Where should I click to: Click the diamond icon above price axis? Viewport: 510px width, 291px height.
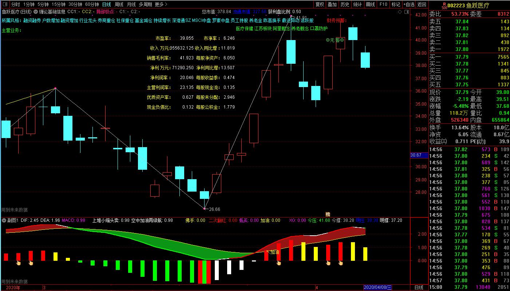400,12
